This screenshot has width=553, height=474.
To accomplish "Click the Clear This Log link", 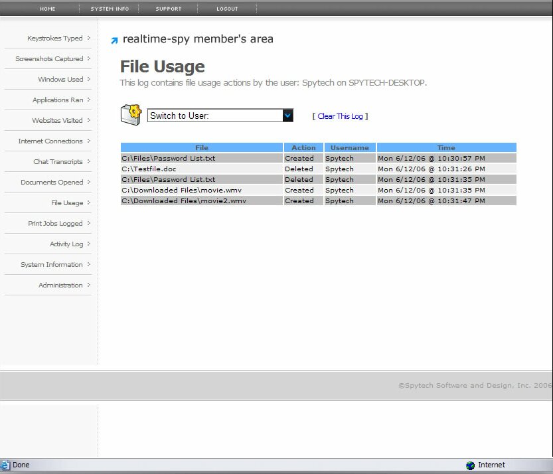I will click(340, 116).
